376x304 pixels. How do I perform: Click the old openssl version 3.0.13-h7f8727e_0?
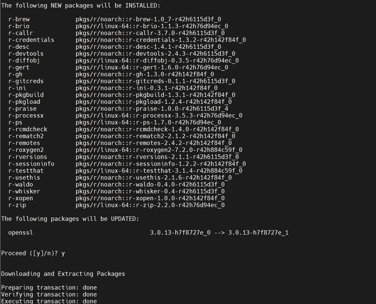click(x=180, y=233)
